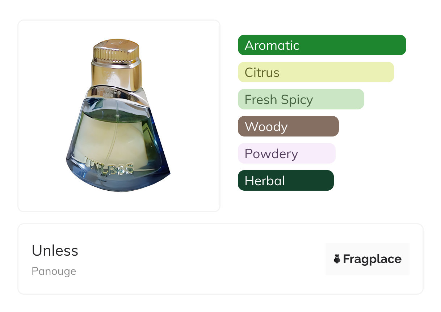Pick the Powdery accord bar
Viewport: 441px width, 312px height.
286,153
